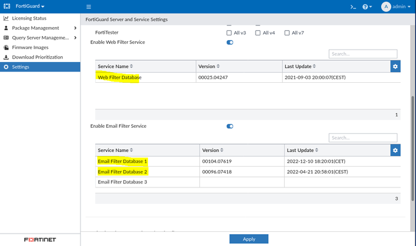Check the FortiTester All v7 checkbox

pos(287,33)
